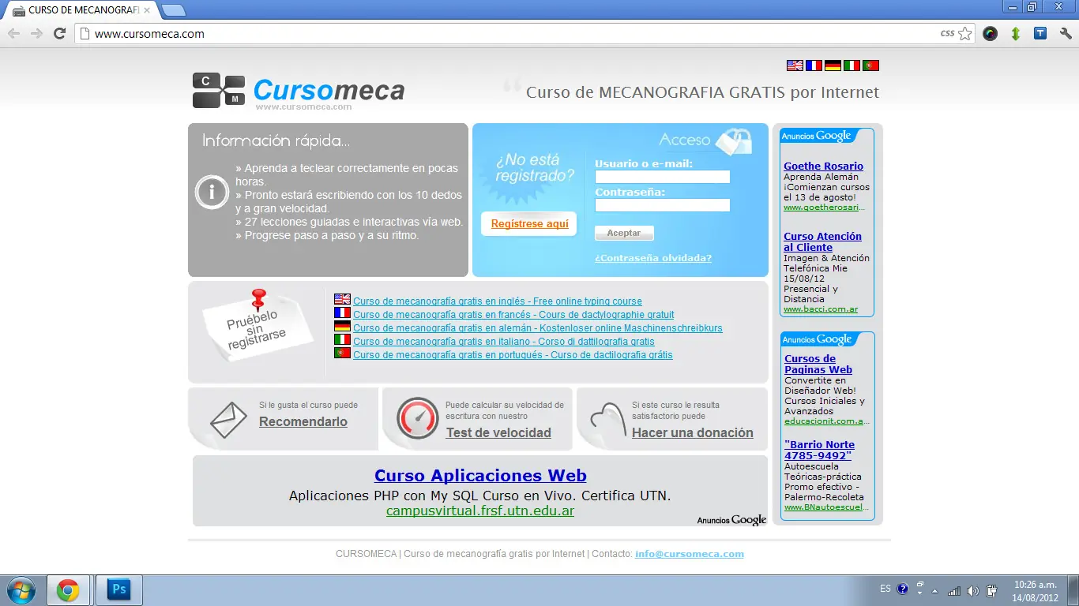Click the English flag in the header flag row
The width and height of the screenshot is (1079, 606).
tap(795, 65)
